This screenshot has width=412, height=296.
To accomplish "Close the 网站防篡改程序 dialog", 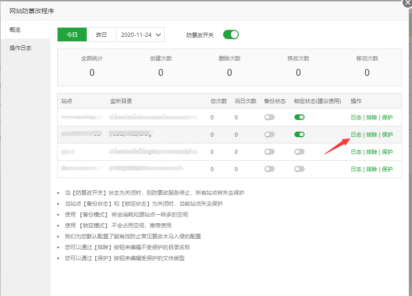I will (x=407, y=2).
